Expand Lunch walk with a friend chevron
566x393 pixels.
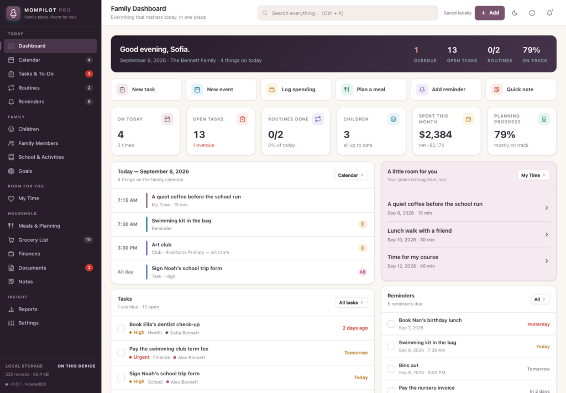[547, 234]
